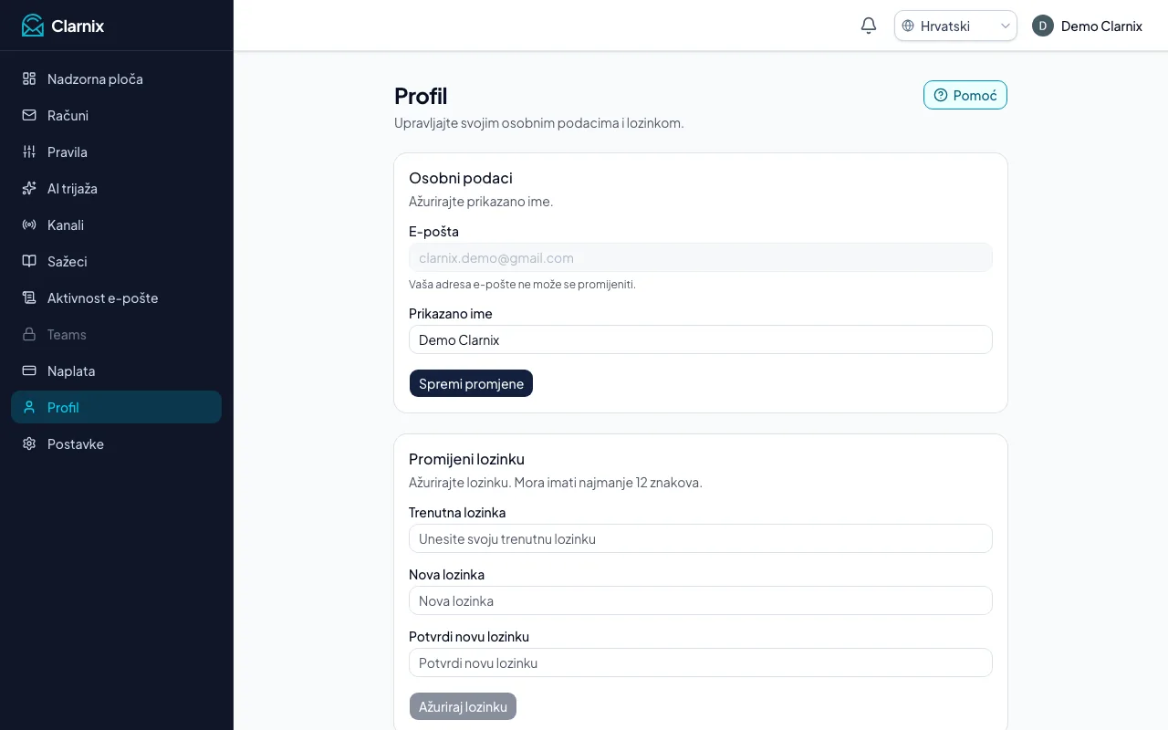Click the Postavke gear icon
Image resolution: width=1168 pixels, height=730 pixels.
[x=29, y=443]
